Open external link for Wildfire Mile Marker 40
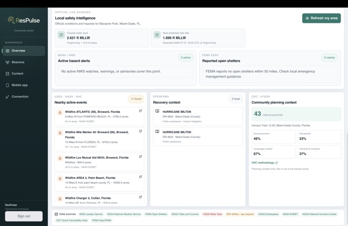 pos(140,131)
